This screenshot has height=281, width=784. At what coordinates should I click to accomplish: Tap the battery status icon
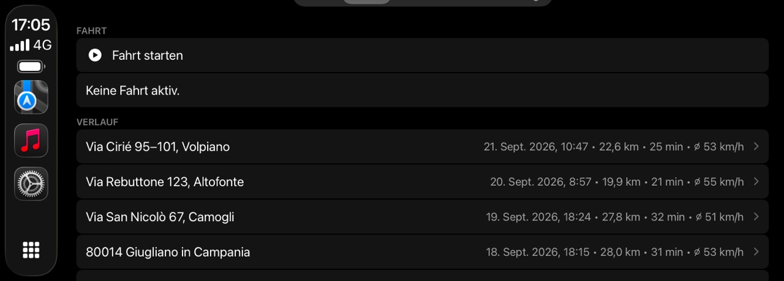point(31,67)
